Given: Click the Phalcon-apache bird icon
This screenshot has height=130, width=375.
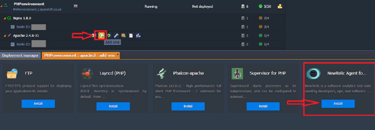Looking at the screenshot, I should point(162,74).
